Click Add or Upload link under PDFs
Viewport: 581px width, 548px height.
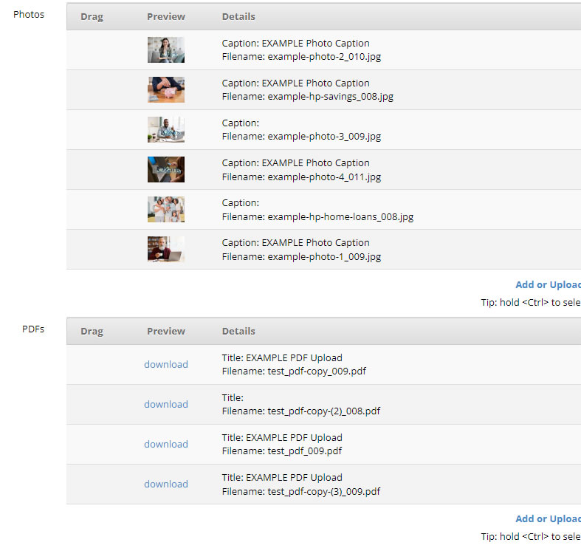coord(548,518)
